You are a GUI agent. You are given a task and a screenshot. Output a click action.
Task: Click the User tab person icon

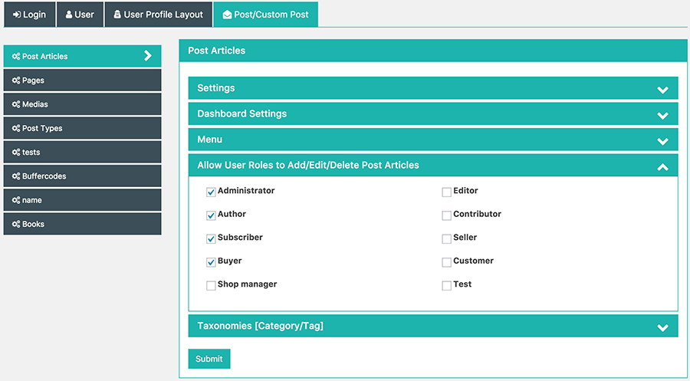point(69,15)
